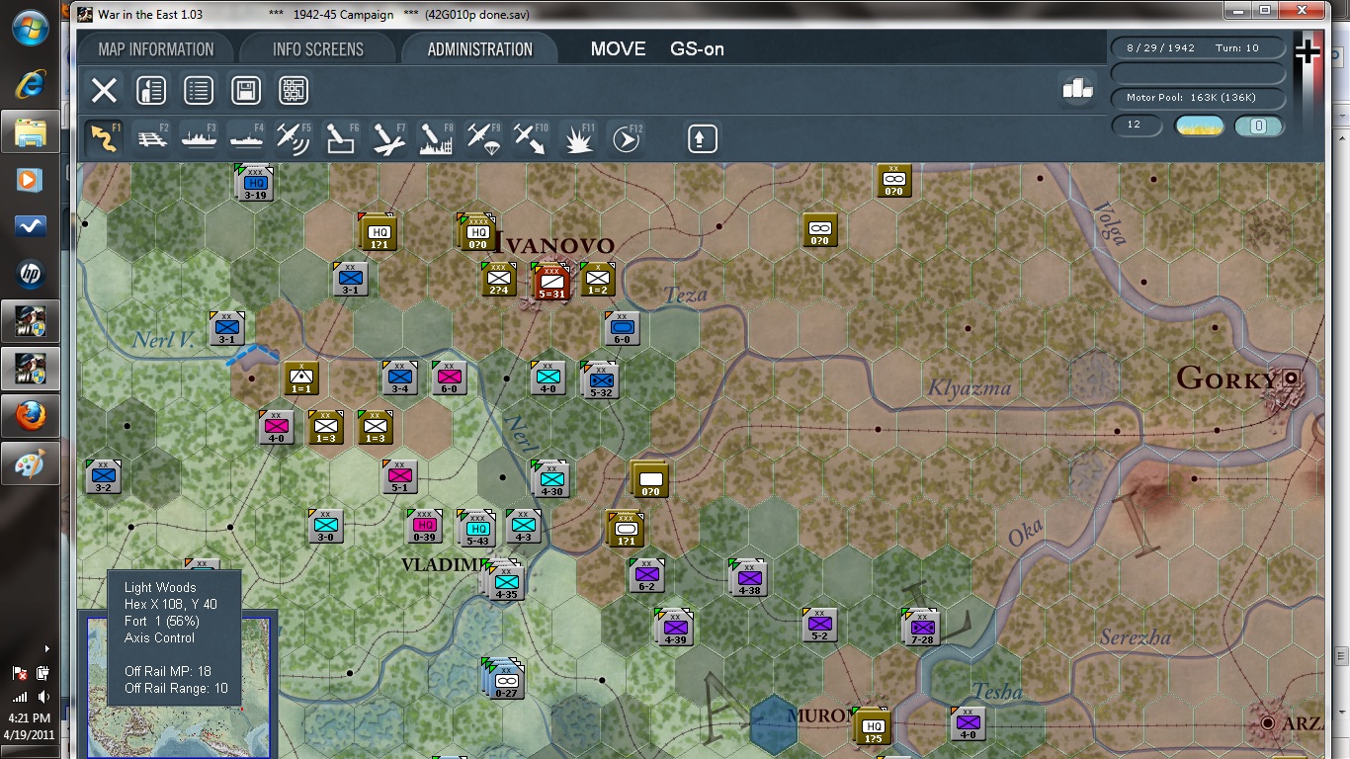Open the HP icon on the taskbar
Image resolution: width=1350 pixels, height=759 pixels.
[x=30, y=274]
